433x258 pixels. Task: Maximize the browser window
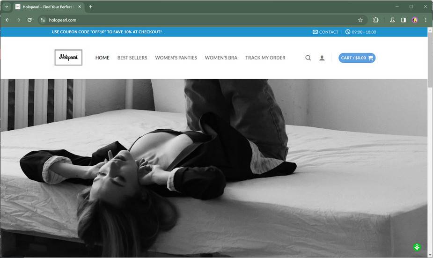pos(411,7)
